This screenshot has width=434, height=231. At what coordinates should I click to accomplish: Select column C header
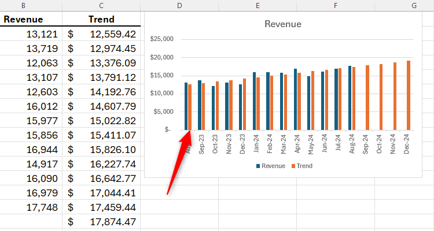pos(101,5)
